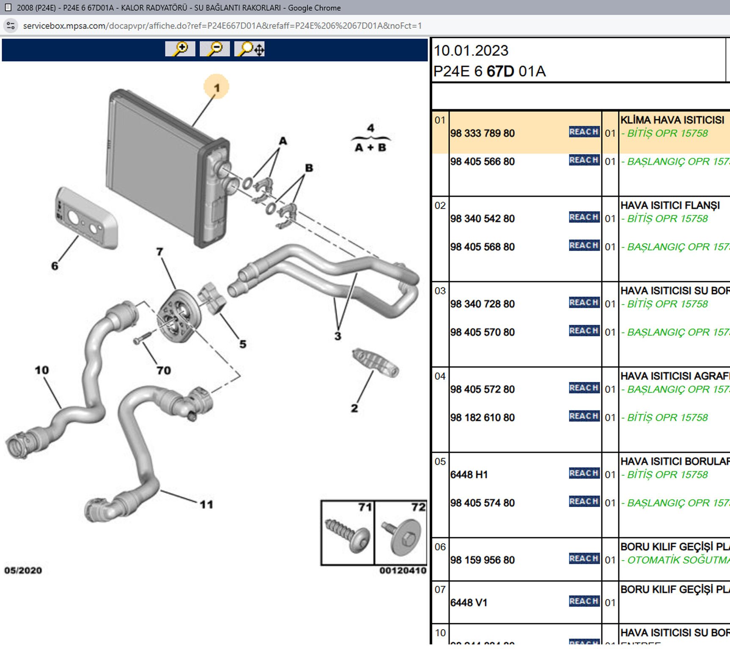The image size is (730, 649).
Task: Click REACH badge beside 6448 H1
Action: (x=584, y=473)
